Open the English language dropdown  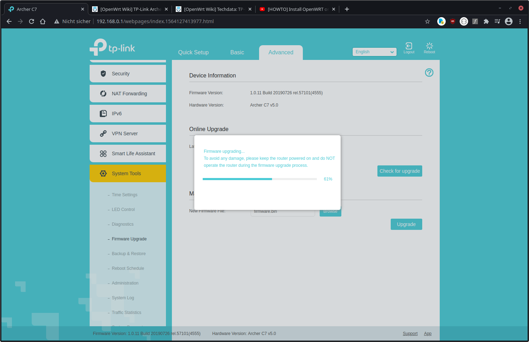tap(375, 52)
